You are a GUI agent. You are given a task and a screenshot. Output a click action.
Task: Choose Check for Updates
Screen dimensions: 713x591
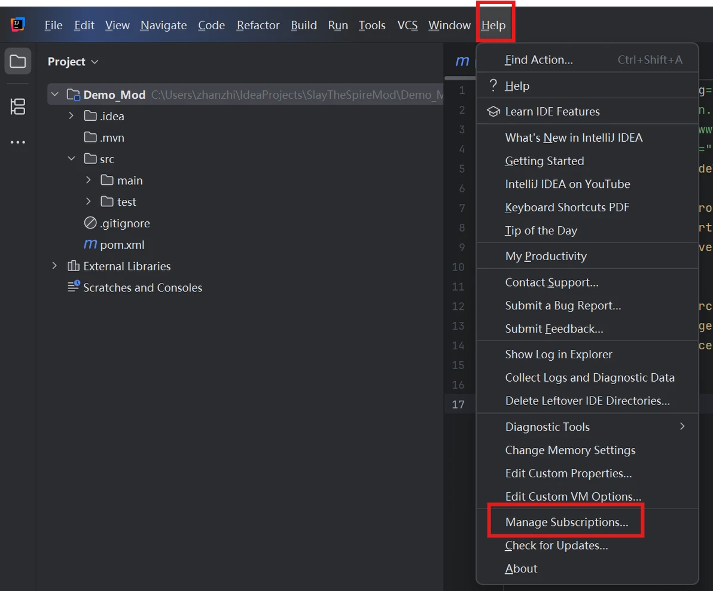point(587,545)
